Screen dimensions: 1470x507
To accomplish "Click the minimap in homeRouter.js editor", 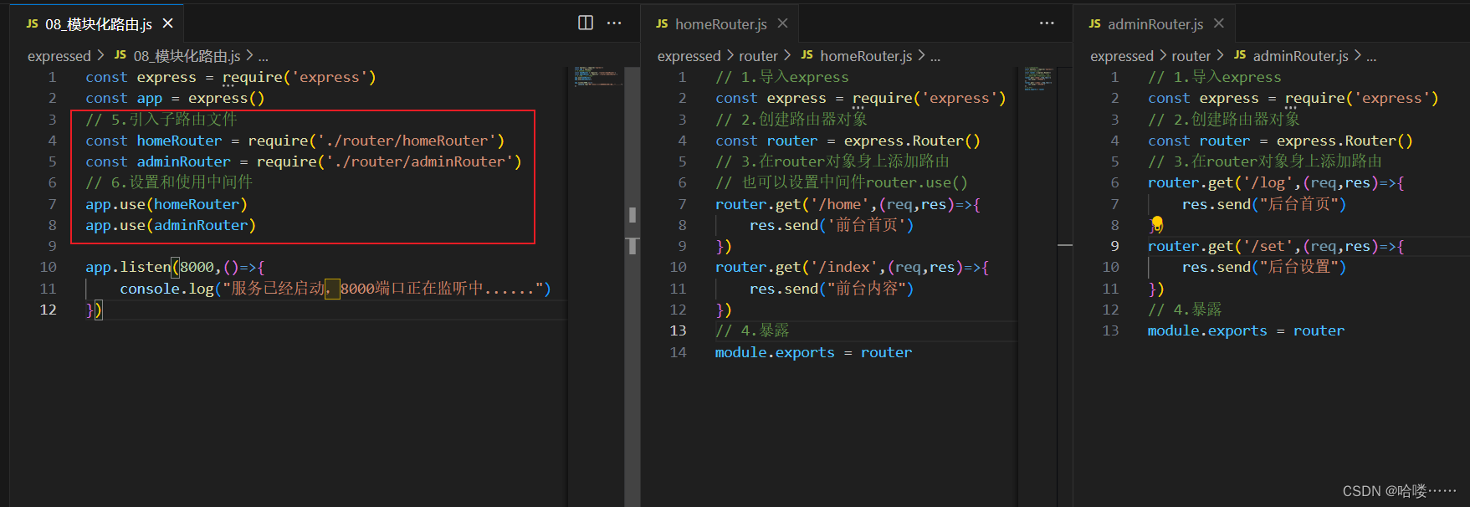I will 1038,79.
